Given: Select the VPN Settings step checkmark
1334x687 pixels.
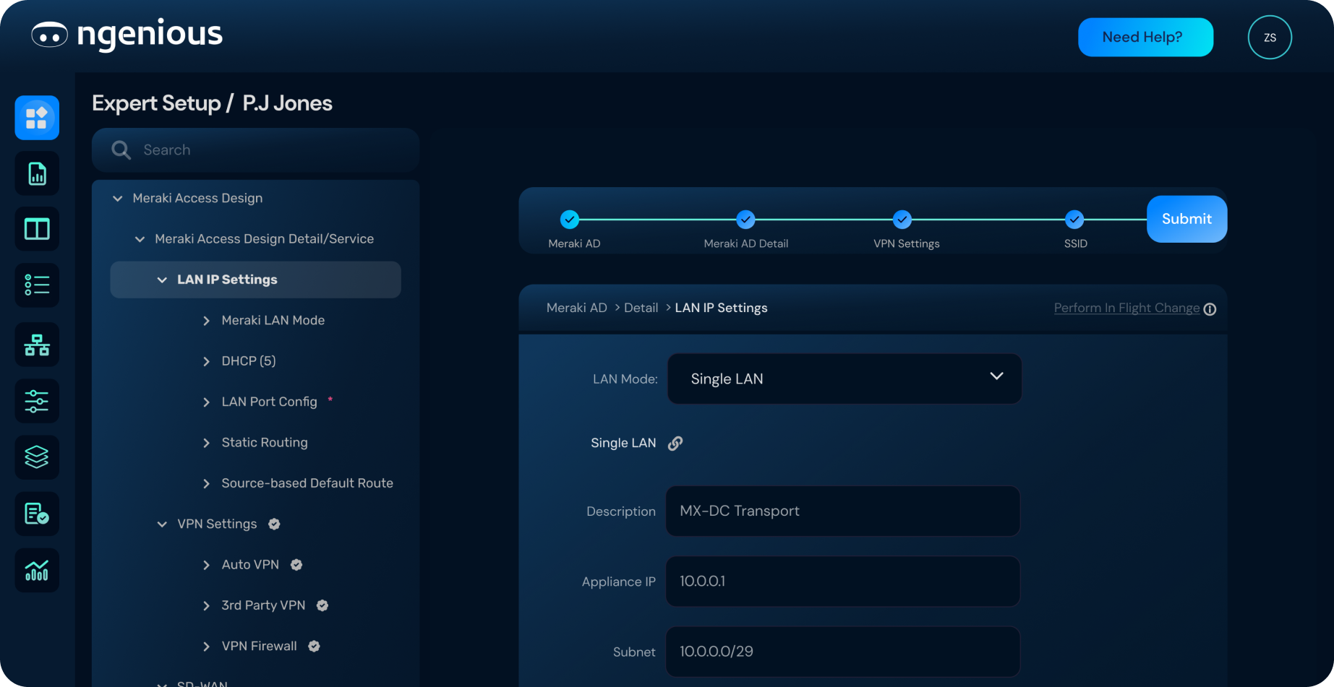Looking at the screenshot, I should pos(902,219).
